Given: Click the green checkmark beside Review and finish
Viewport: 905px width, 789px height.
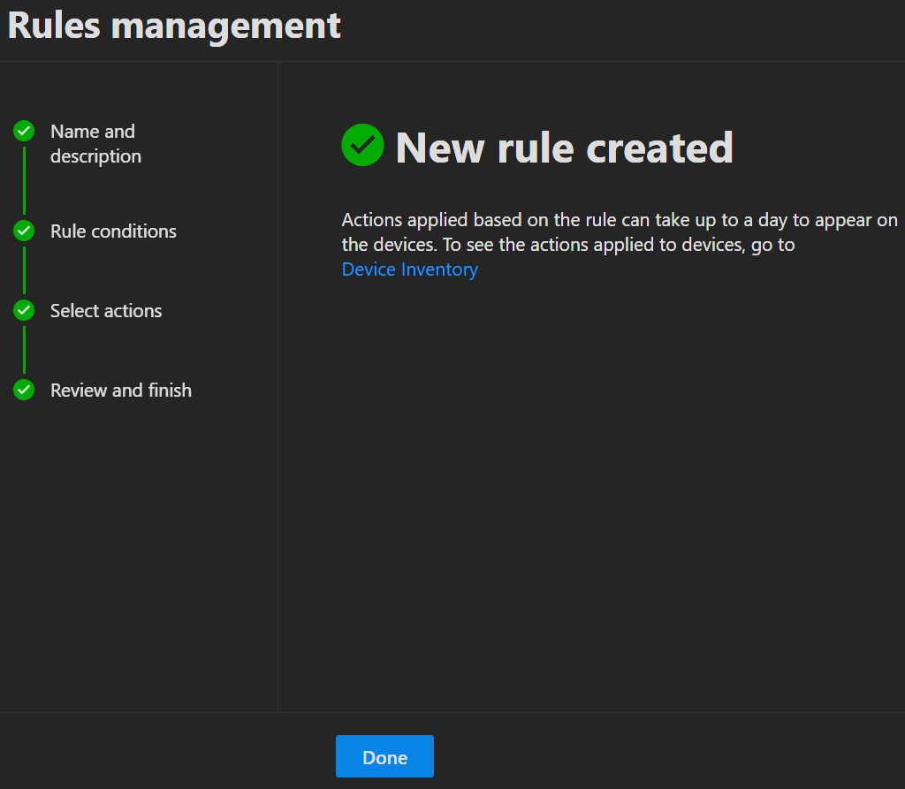Looking at the screenshot, I should pos(24,390).
